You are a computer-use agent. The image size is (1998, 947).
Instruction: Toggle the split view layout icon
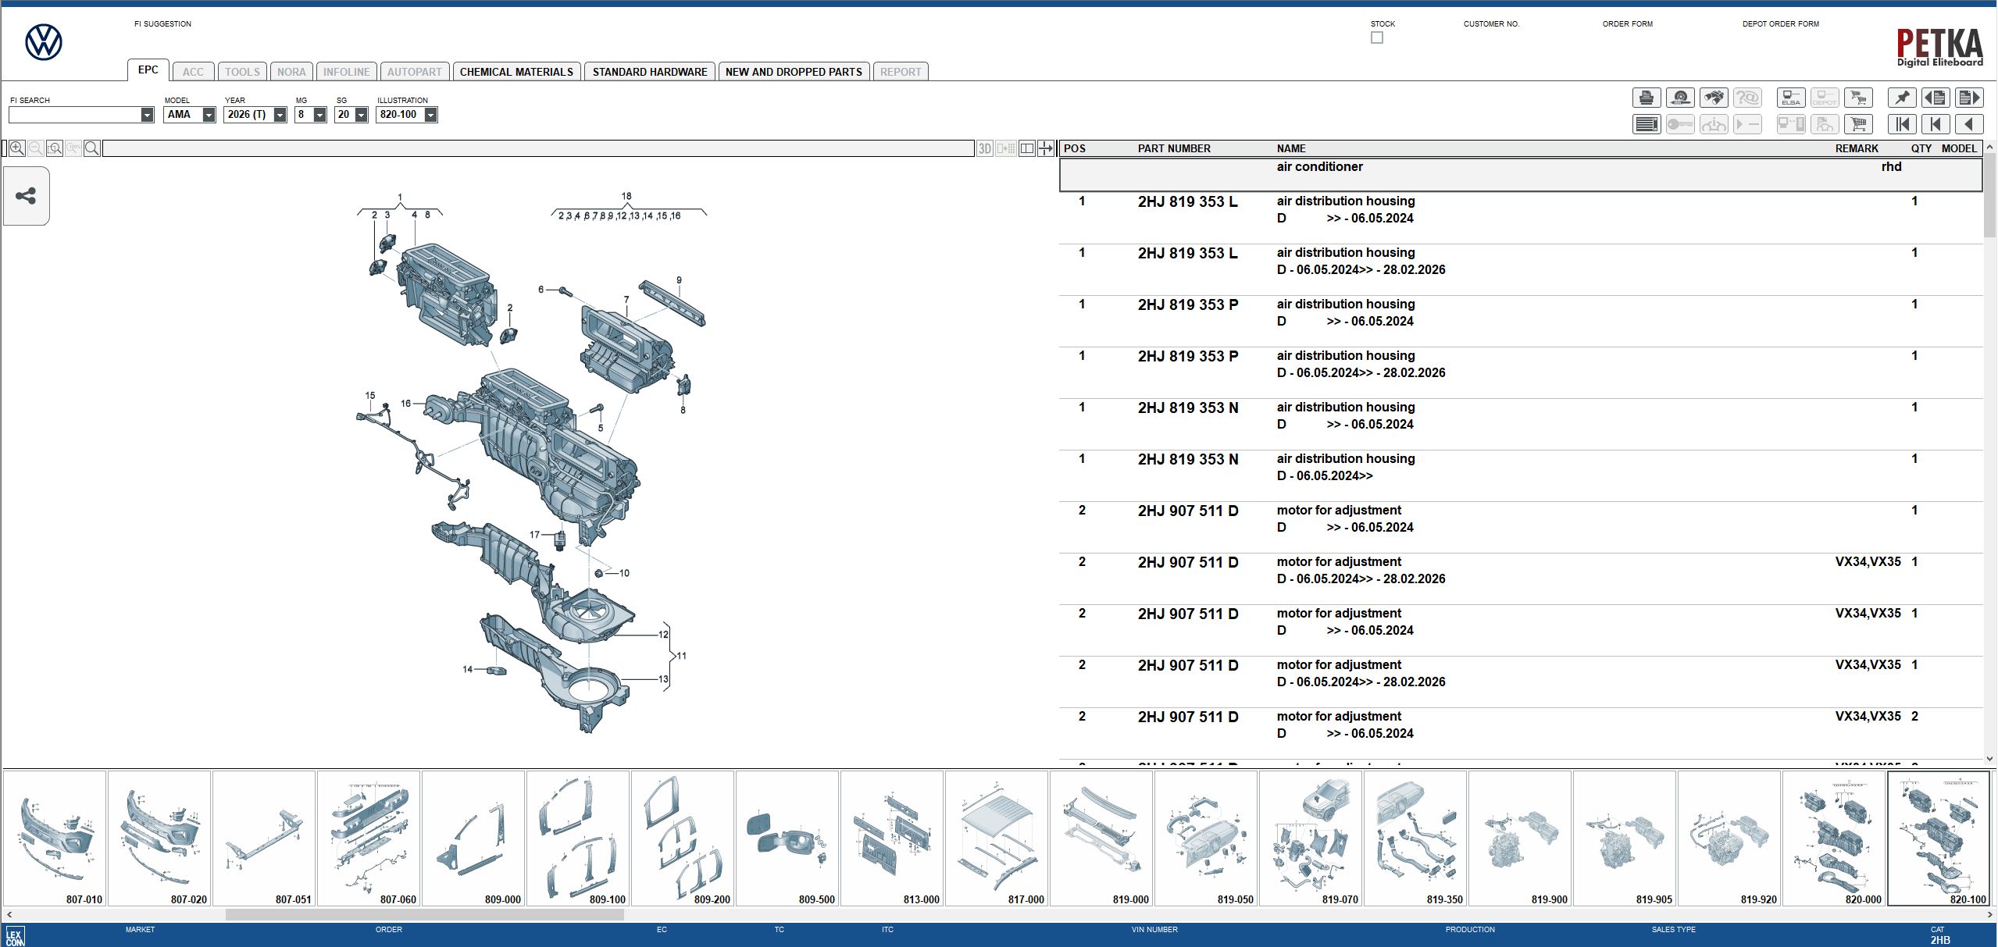1027,148
